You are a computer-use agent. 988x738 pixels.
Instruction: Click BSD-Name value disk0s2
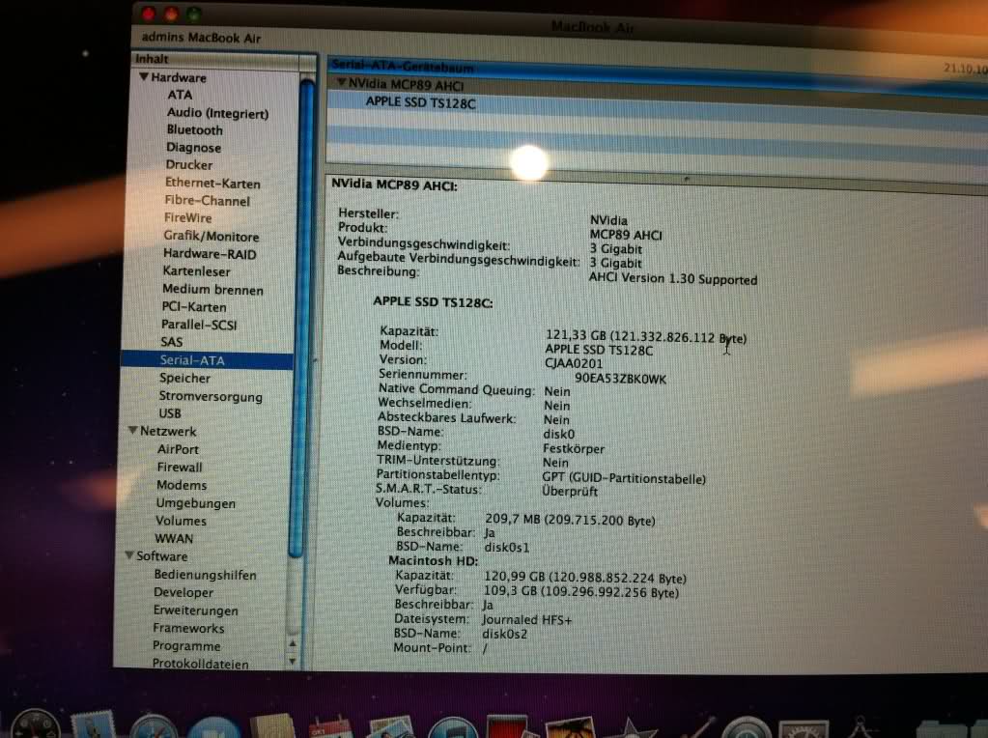tap(505, 634)
